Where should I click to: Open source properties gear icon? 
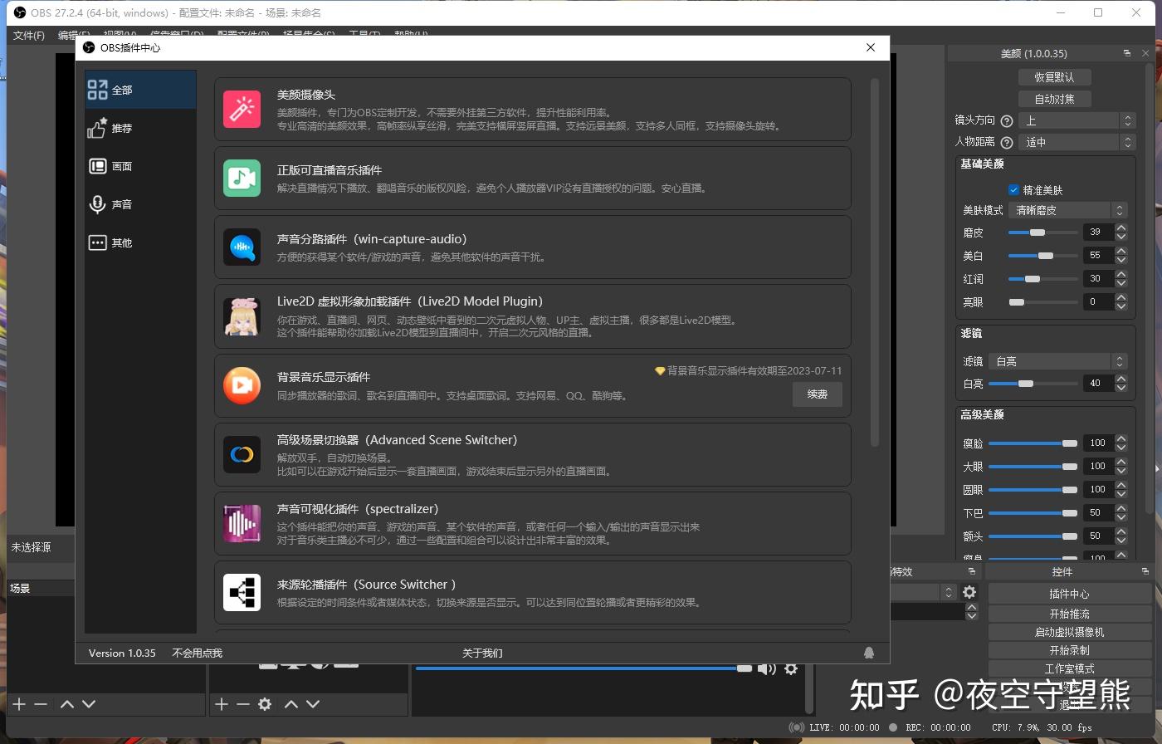click(265, 704)
